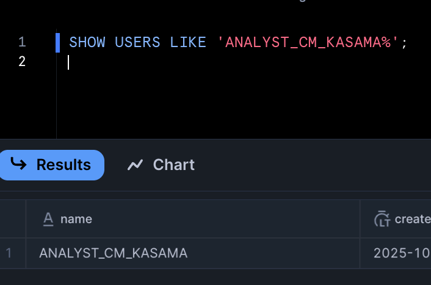The image size is (431, 285).
Task: Click the empty corner cell above row numbers
Action: 12,219
